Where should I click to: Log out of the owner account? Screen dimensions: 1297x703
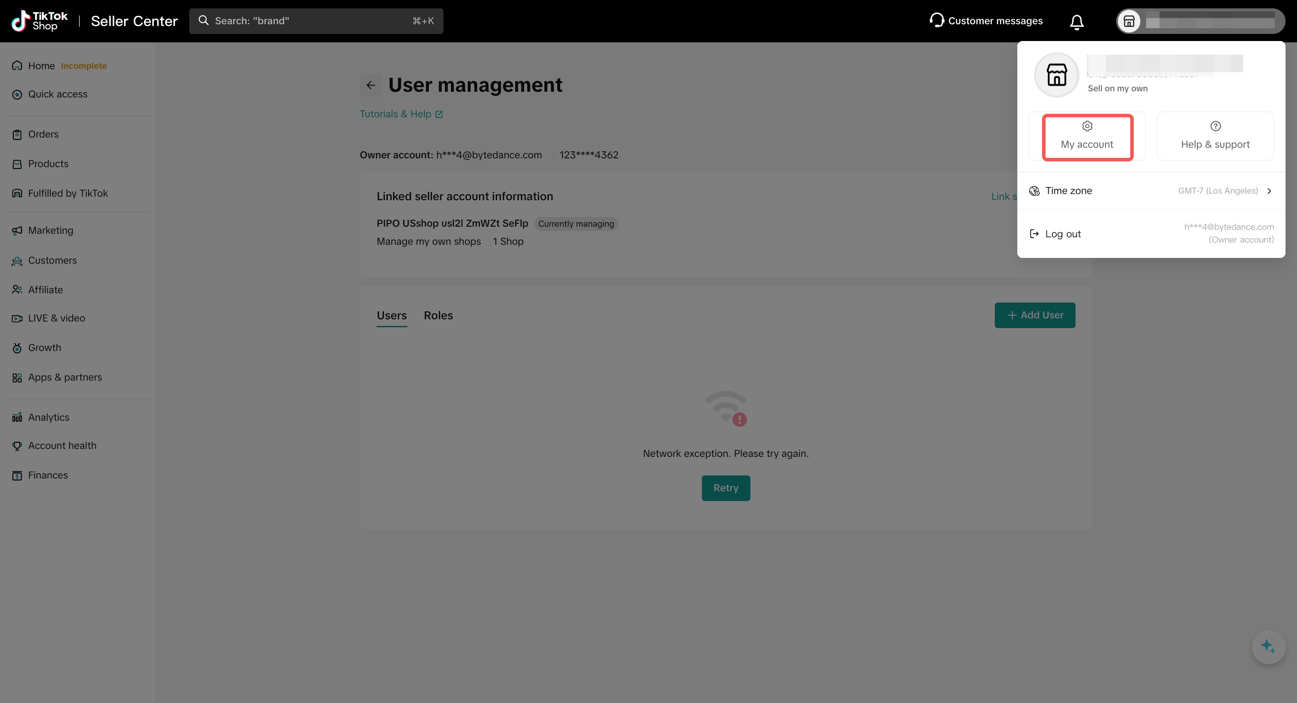[x=1062, y=233]
